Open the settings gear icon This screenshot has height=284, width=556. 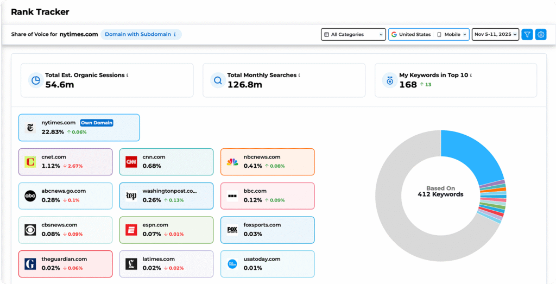pos(541,35)
